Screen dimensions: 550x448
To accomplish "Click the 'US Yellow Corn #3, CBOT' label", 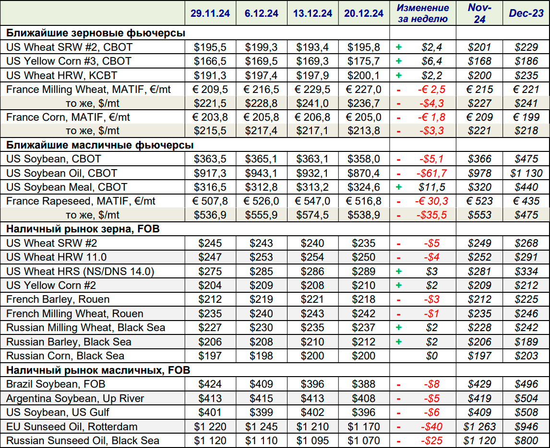I will (69, 61).
